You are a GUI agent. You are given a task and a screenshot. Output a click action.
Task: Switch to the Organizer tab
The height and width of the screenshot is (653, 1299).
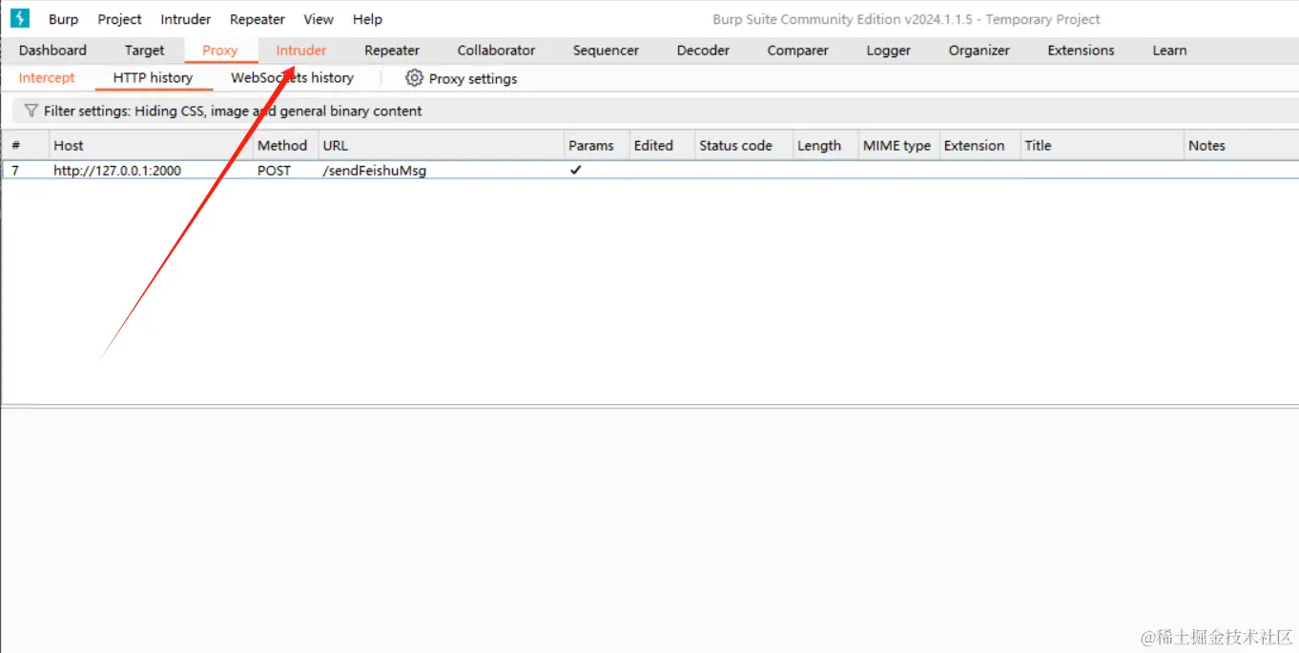pos(979,51)
